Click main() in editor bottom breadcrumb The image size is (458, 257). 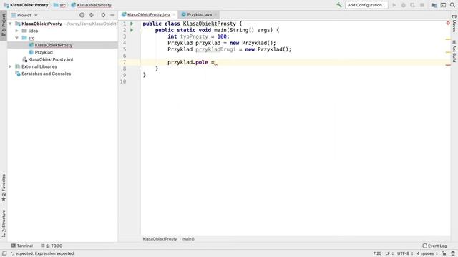[188, 239]
